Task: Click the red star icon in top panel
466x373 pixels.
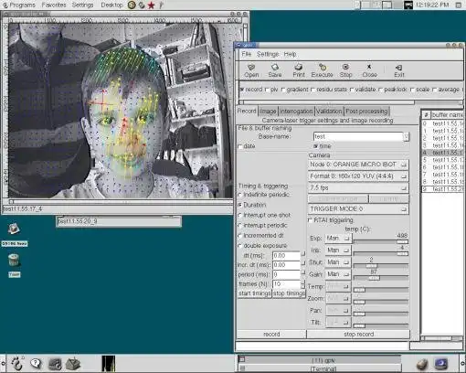Action: click(x=151, y=5)
